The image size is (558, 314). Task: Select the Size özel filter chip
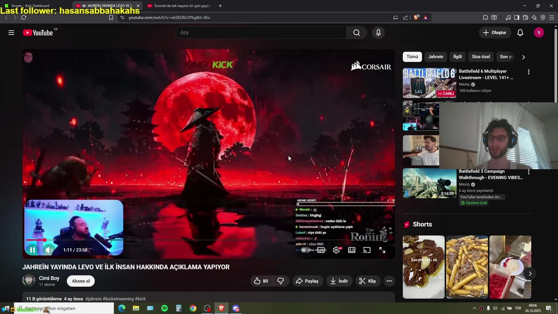pos(481,57)
